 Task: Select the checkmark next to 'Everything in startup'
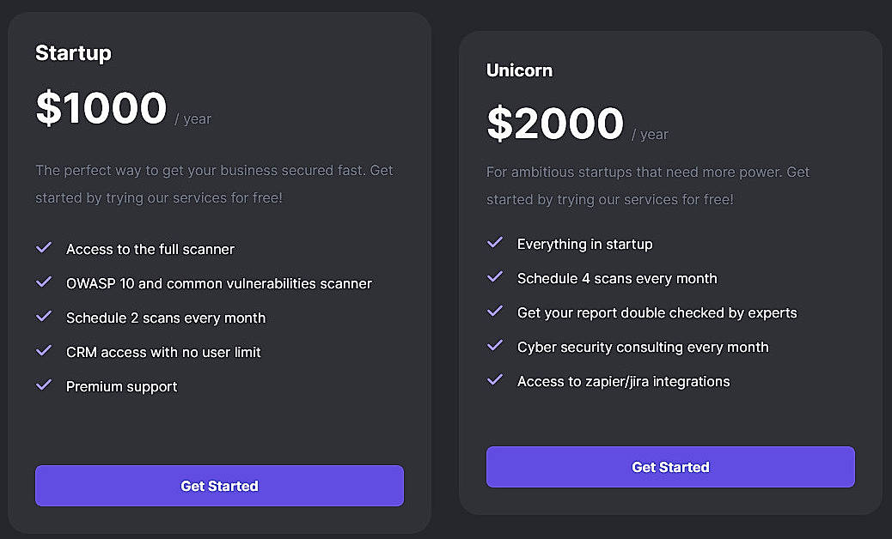(x=495, y=243)
